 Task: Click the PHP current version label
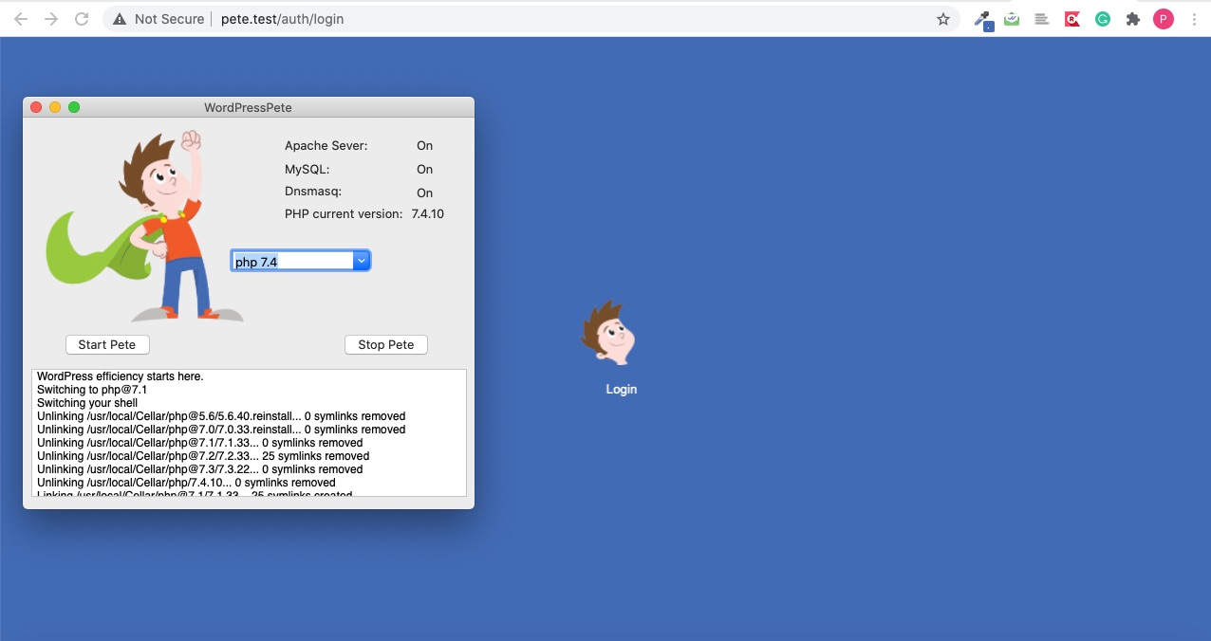click(x=344, y=214)
